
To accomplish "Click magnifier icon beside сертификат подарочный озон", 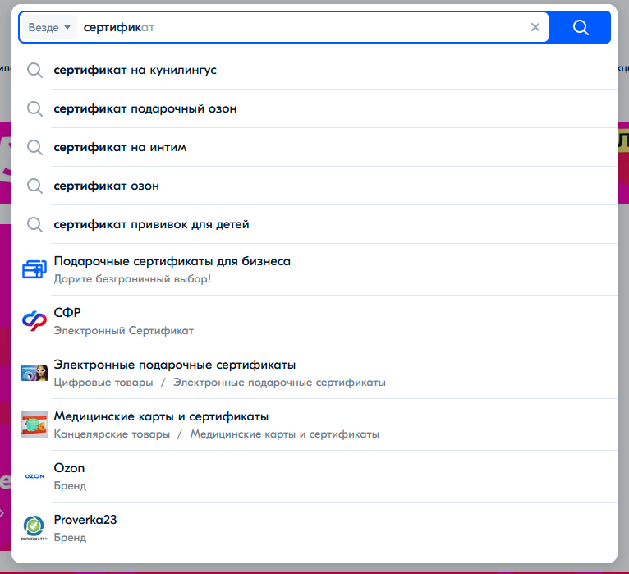I will pos(34,108).
